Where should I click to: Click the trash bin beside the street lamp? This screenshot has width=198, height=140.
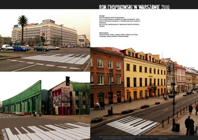[x=177, y=127]
